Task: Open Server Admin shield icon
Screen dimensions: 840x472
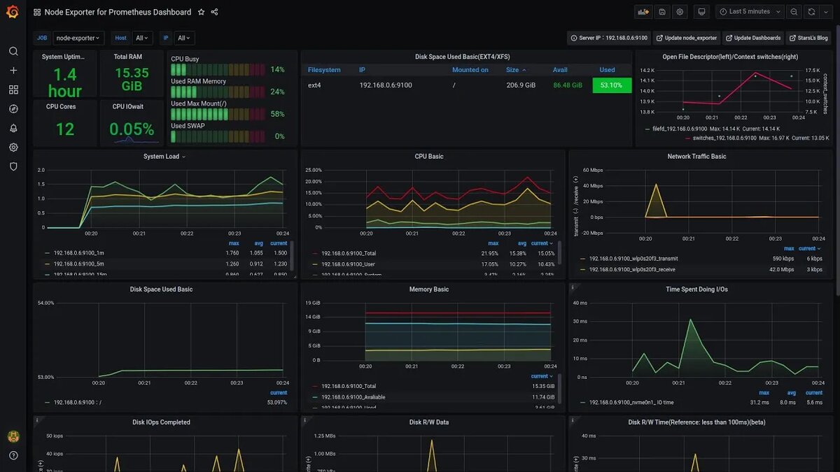Action: (13, 166)
